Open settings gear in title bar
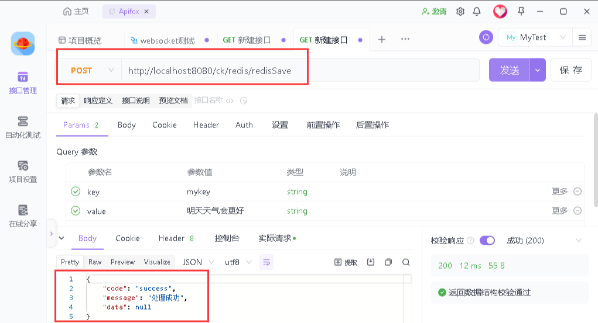 tap(460, 12)
